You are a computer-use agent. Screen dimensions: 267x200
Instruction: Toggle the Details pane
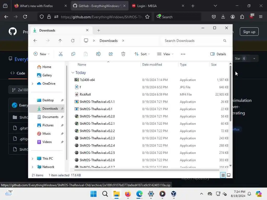pos(218,54)
